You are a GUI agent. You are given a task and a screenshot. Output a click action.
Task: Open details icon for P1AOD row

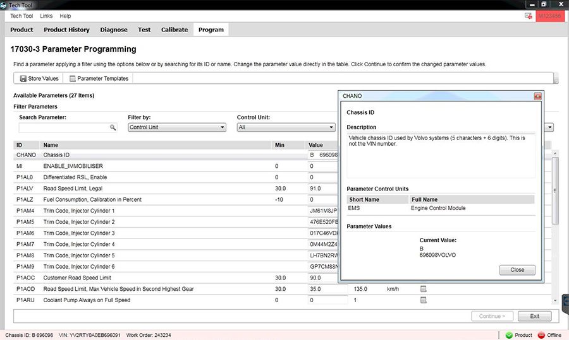click(424, 289)
